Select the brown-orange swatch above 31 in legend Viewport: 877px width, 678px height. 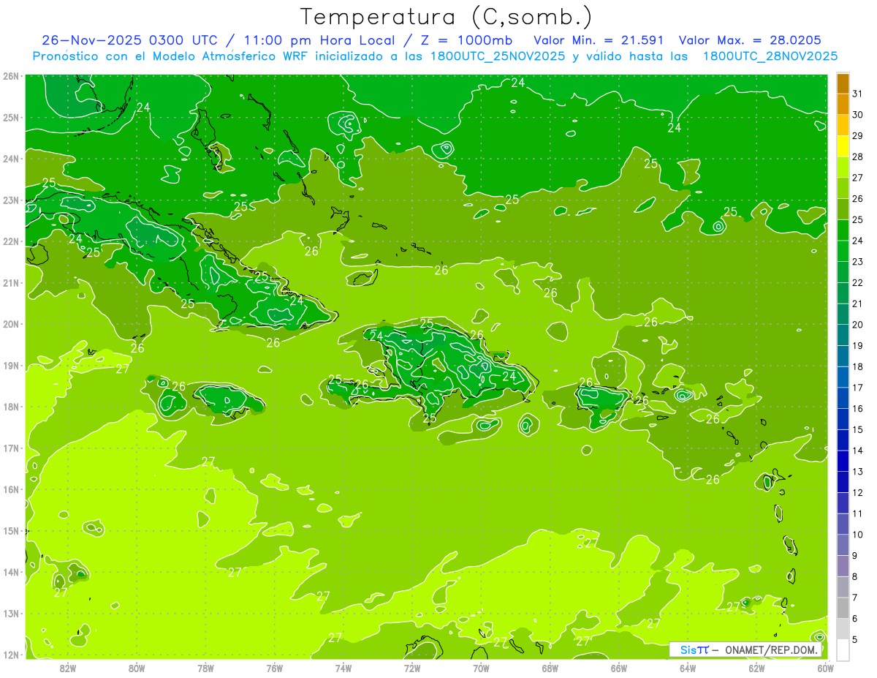click(843, 83)
